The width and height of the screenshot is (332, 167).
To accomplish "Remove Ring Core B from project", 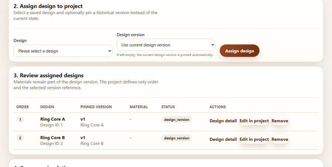I will click(x=280, y=139).
